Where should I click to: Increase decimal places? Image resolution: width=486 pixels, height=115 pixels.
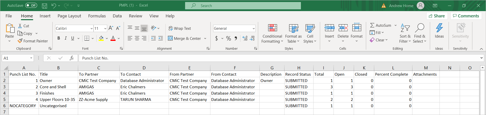[x=245, y=38]
